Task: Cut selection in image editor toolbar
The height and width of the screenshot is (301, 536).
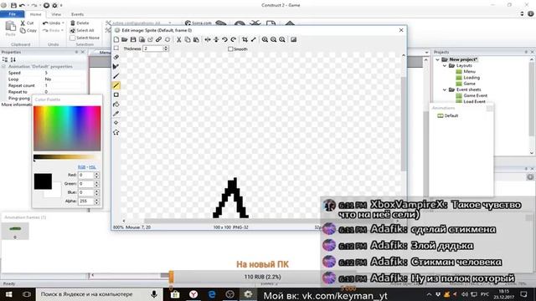Action: [178, 39]
